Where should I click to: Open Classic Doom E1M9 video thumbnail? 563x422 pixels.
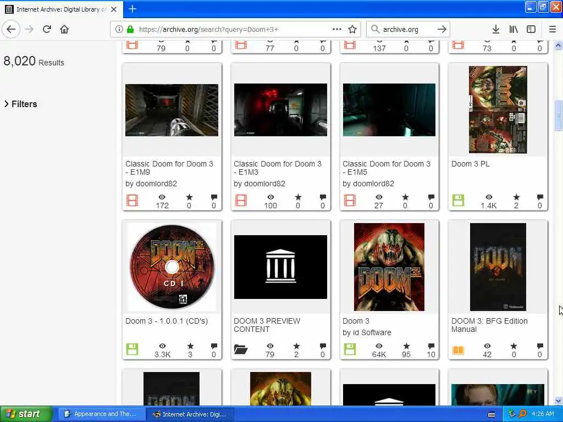[172, 110]
